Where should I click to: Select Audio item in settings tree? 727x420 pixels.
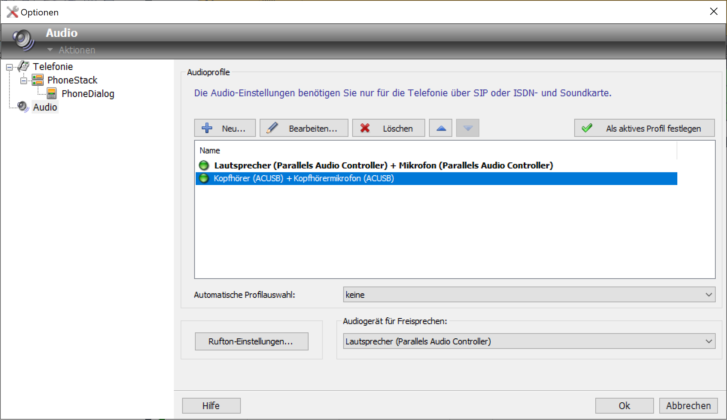(45, 107)
